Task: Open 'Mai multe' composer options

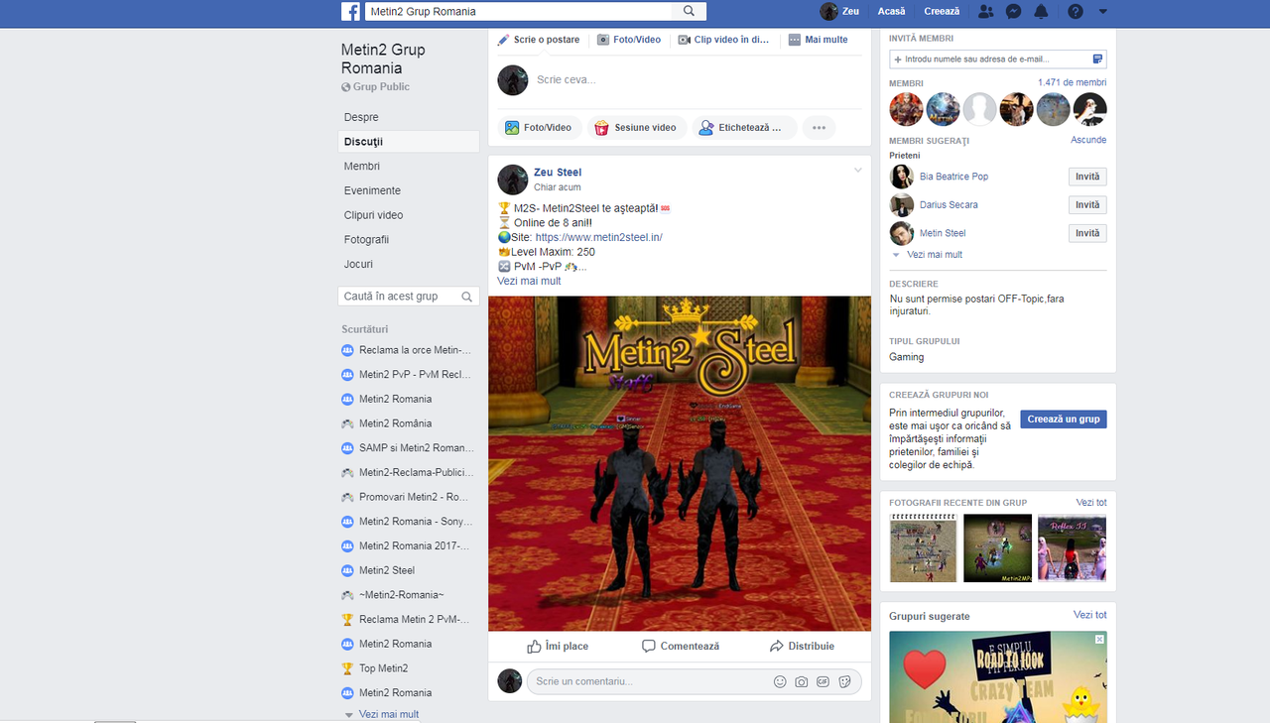Action: pyautogui.click(x=819, y=40)
